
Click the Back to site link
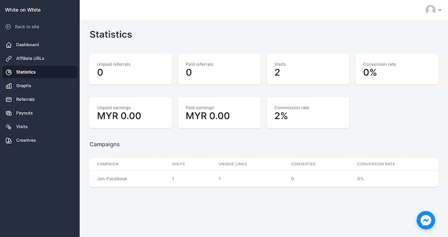coord(27,27)
